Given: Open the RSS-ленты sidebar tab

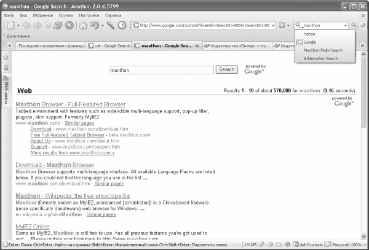Looking at the screenshot, I should pyautogui.click(x=6, y=90).
